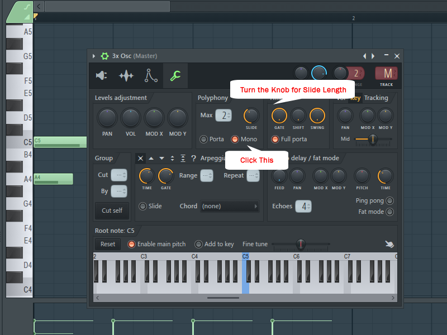Image resolution: width=447 pixels, height=335 pixels.
Task: Open the Arpeggiator Range selector
Action: [x=207, y=175]
